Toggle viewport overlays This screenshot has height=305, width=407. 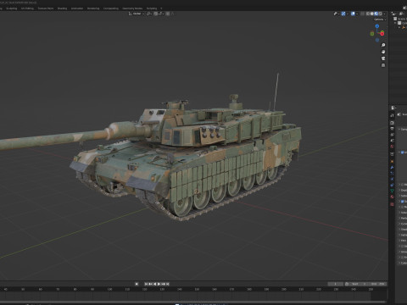click(x=353, y=14)
